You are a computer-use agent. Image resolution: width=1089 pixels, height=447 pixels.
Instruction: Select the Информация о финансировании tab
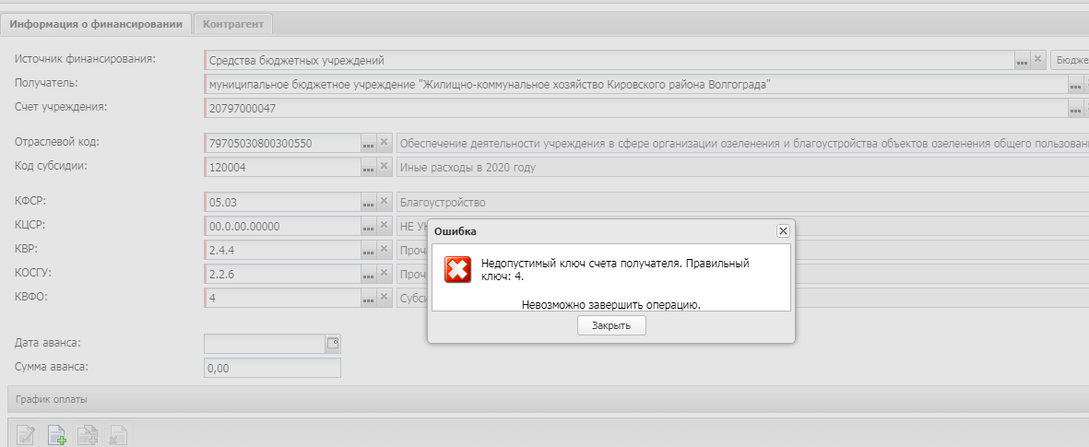pos(96,24)
